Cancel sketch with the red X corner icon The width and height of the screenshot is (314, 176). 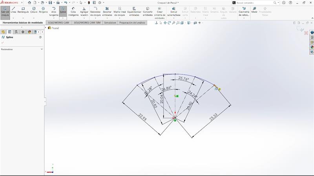pos(306,33)
